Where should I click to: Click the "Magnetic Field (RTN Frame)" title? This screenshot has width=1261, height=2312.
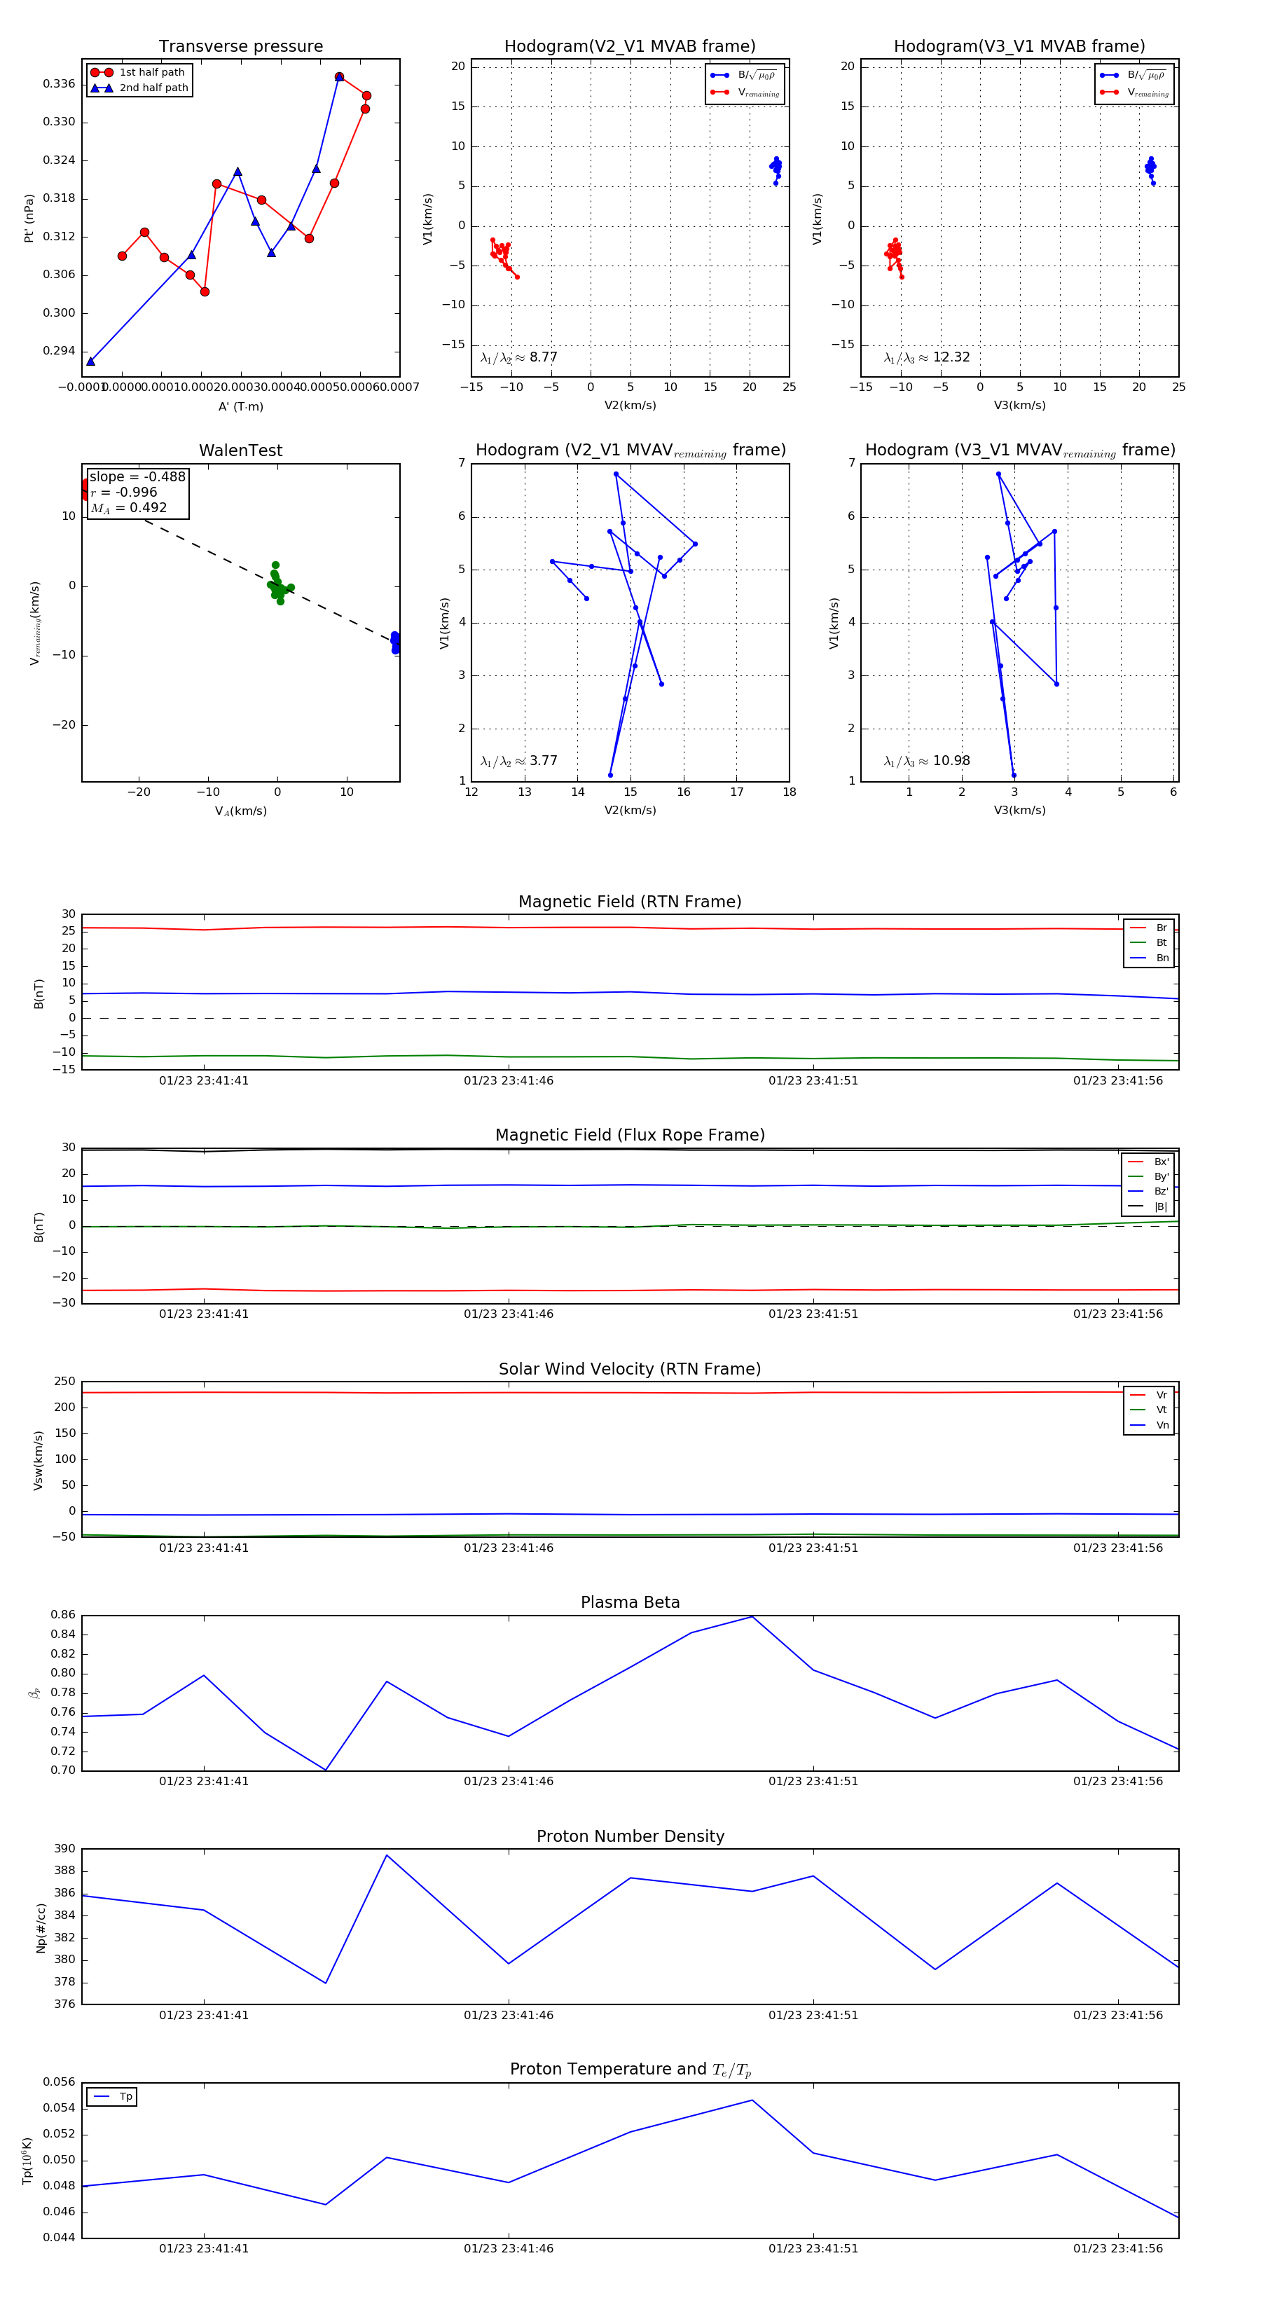[x=630, y=902]
